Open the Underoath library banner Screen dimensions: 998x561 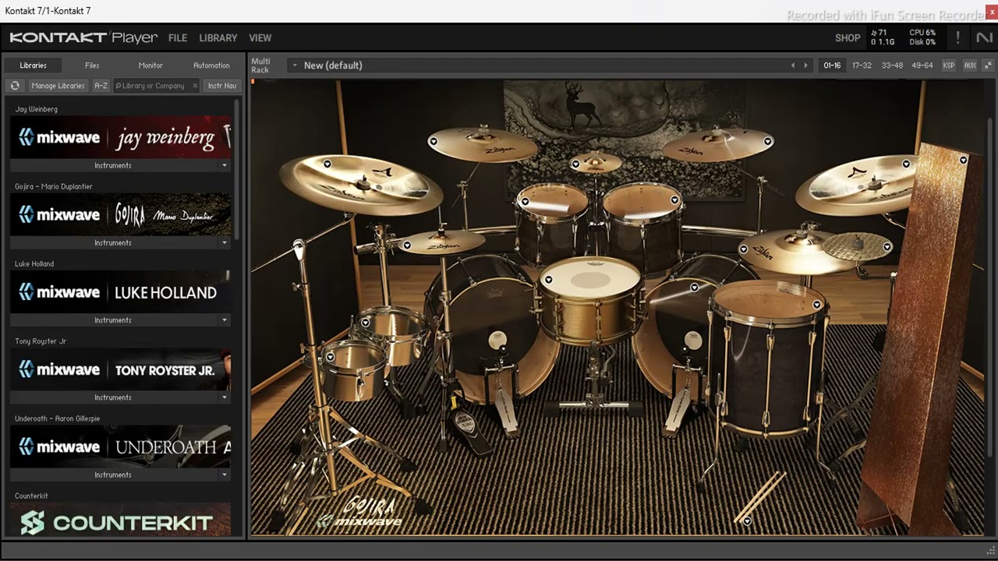coord(121,446)
